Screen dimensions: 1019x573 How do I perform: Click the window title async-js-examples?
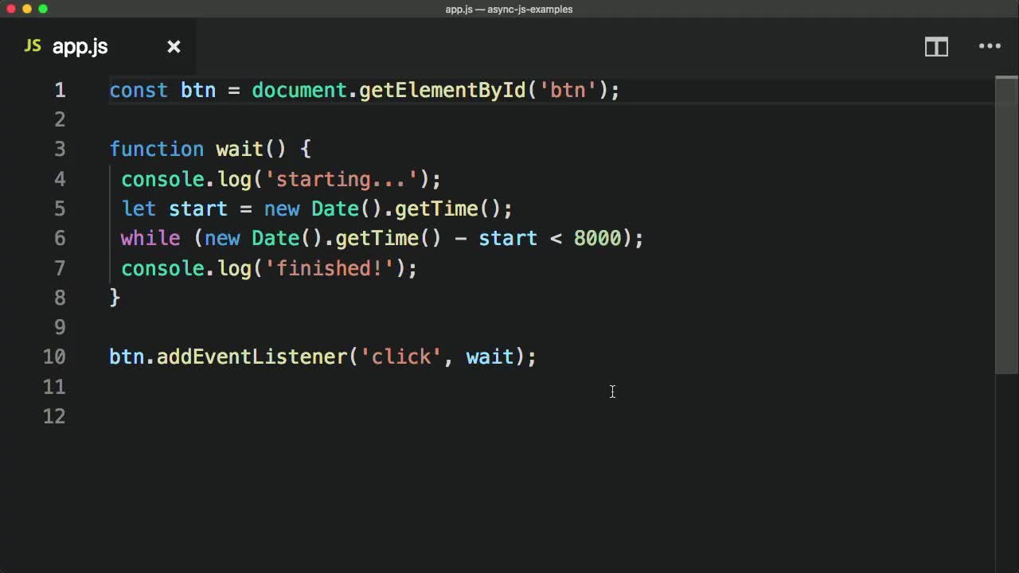(532, 9)
